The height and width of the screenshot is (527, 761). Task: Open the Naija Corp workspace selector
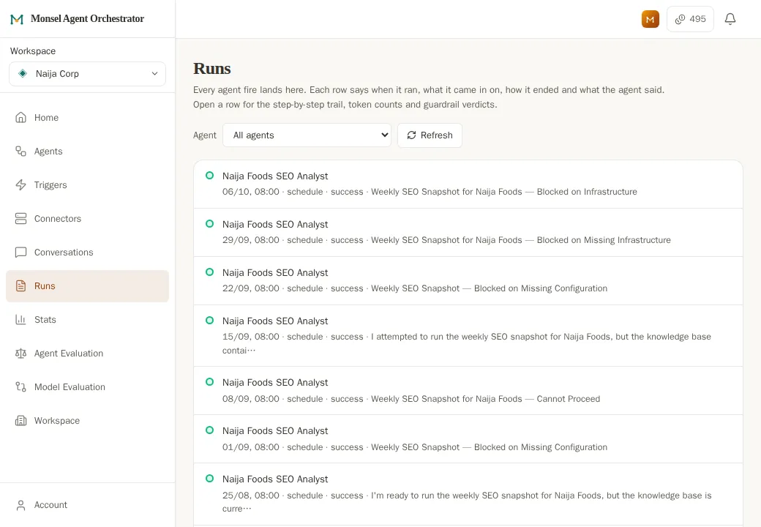(87, 74)
